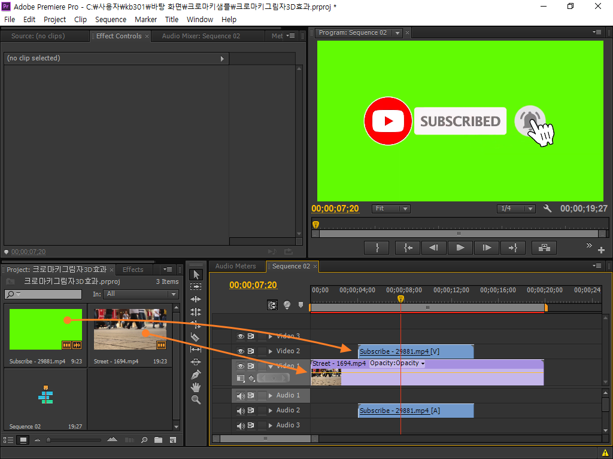Image resolution: width=613 pixels, height=459 pixels.
Task: Open the Fit zoom level dropdown
Action: click(390, 209)
